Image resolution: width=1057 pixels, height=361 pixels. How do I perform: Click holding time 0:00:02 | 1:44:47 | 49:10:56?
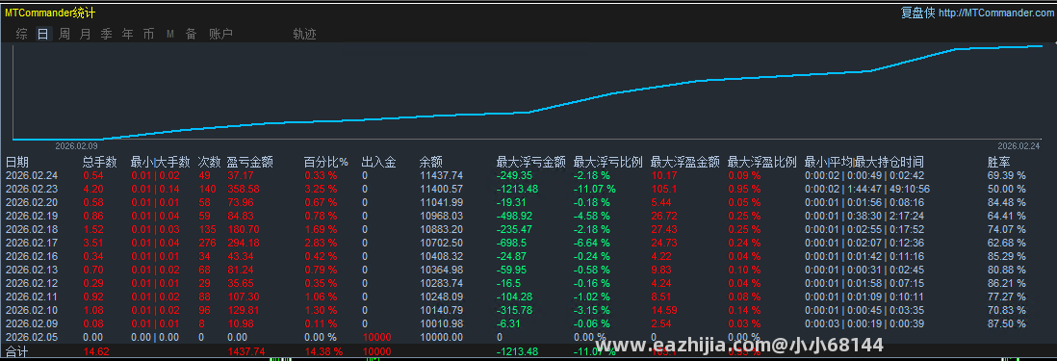coord(867,190)
